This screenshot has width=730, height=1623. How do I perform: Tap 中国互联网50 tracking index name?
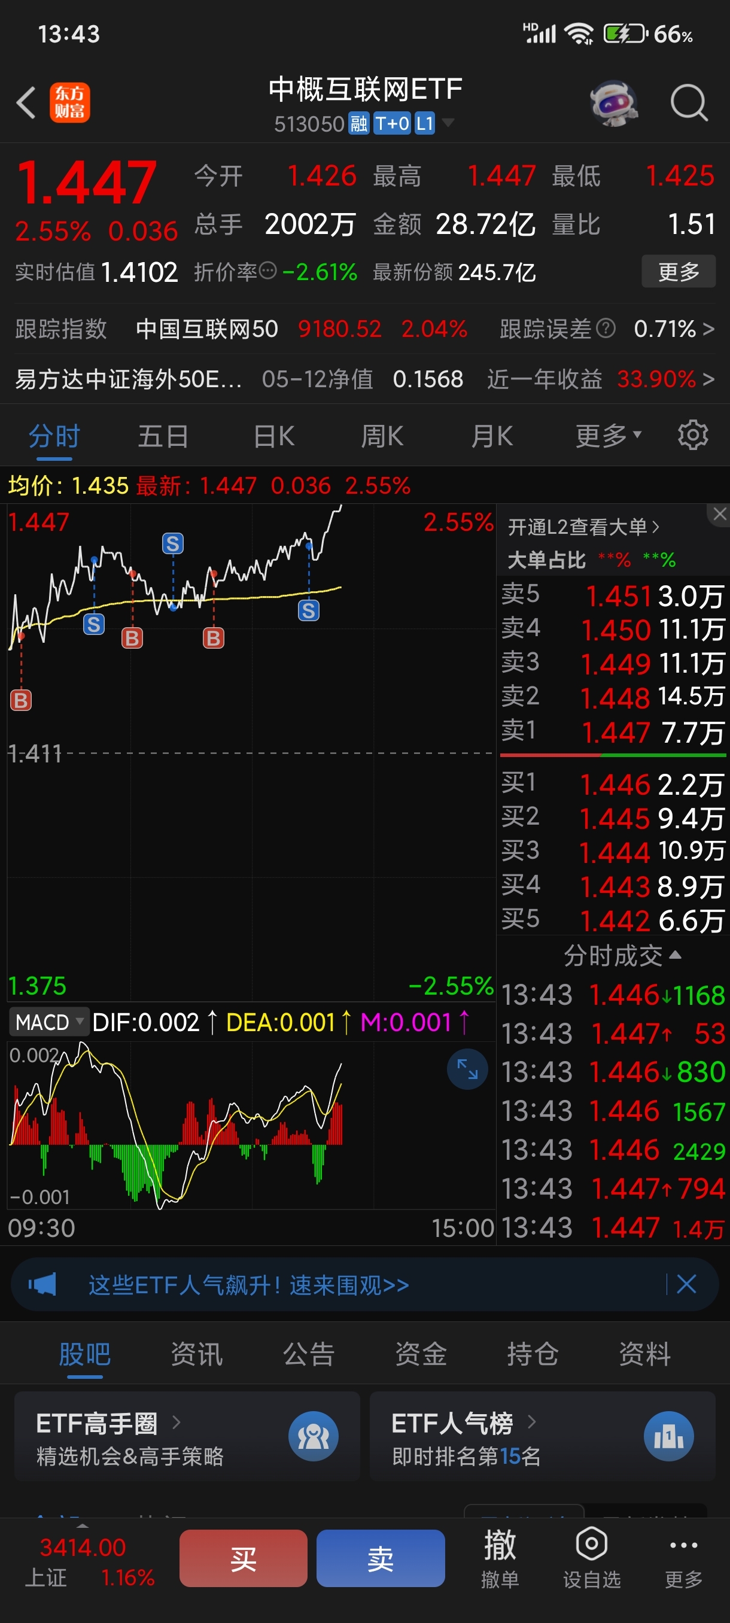(206, 329)
